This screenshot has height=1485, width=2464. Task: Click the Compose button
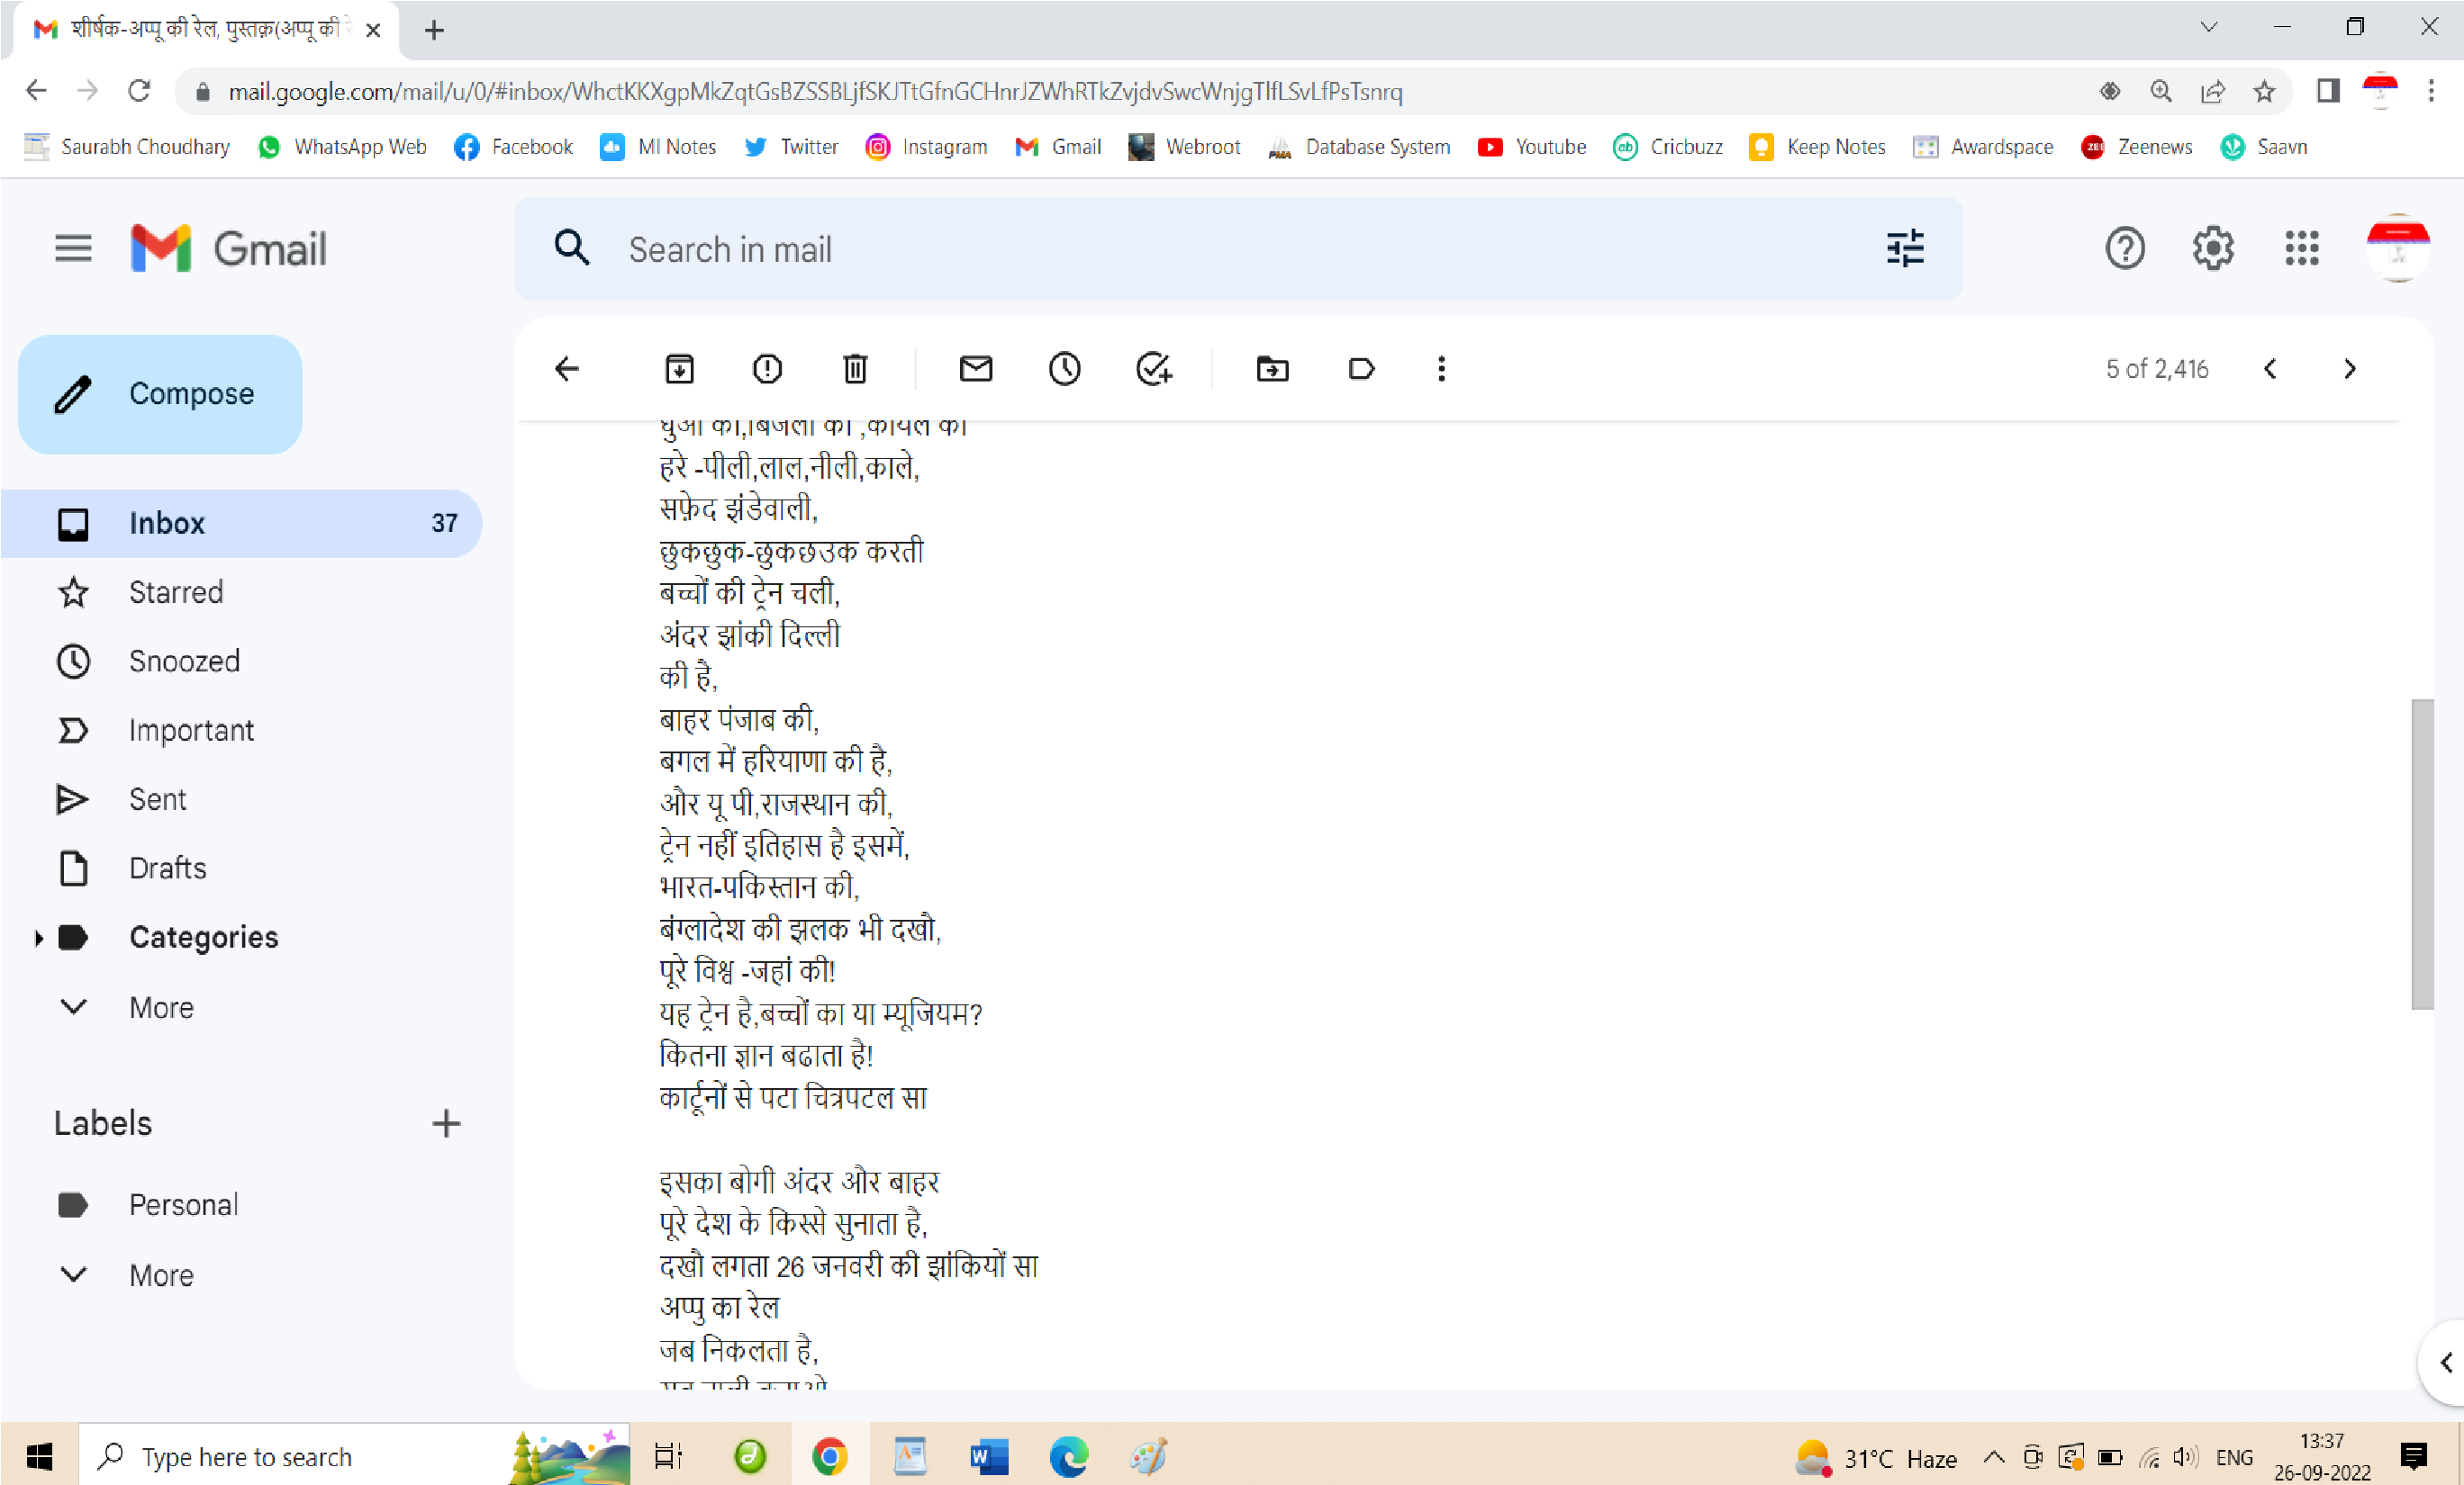tap(160, 393)
